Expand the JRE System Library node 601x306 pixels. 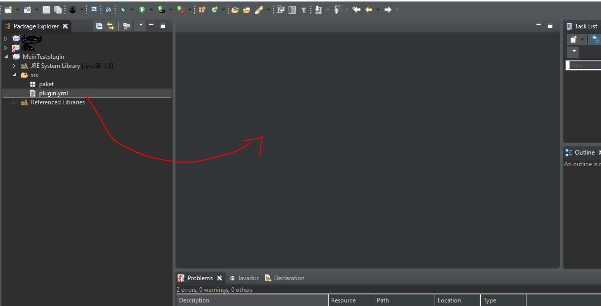(14, 66)
